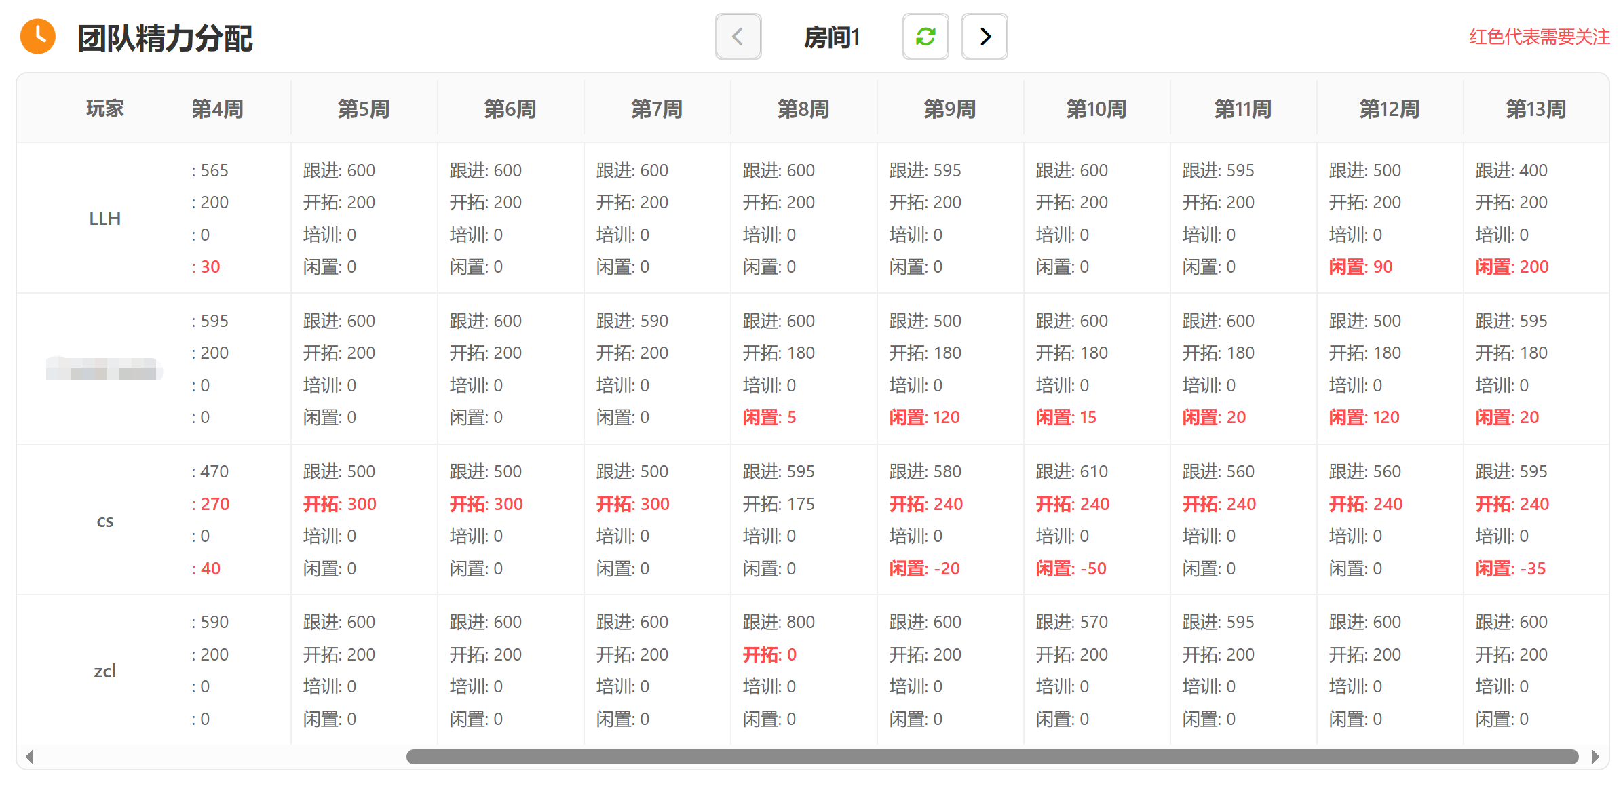Click player name cs in the table
Viewport: 1623px width, 788px height.
(105, 519)
